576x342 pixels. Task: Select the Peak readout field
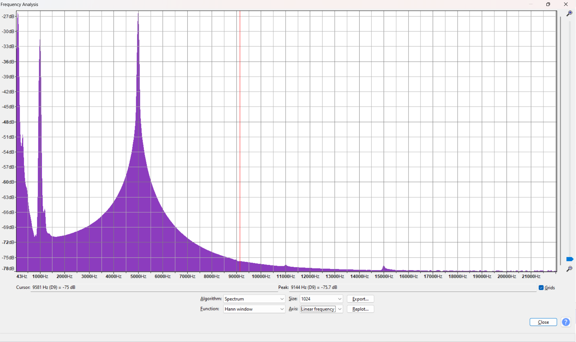(414, 287)
